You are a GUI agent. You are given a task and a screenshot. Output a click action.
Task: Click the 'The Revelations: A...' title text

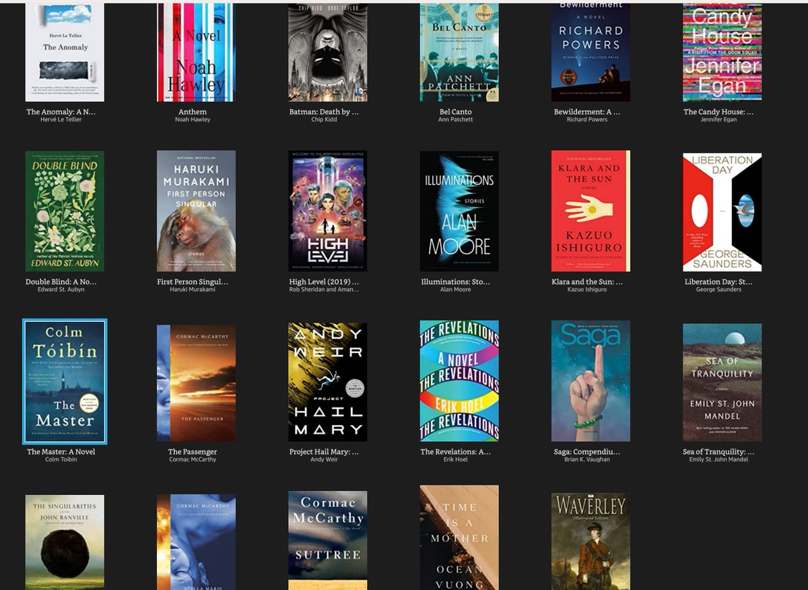point(456,452)
